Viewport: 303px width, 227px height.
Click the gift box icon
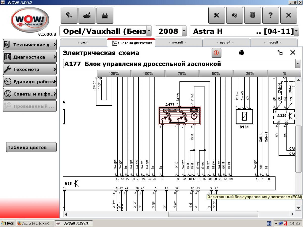point(252,15)
